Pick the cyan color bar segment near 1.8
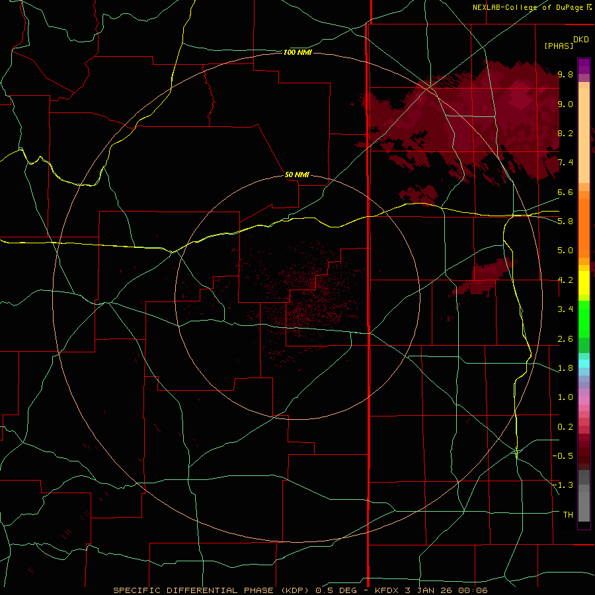595x595 pixels. [x=584, y=364]
